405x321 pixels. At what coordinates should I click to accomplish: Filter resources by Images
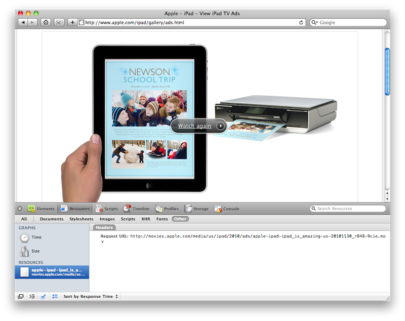[107, 219]
